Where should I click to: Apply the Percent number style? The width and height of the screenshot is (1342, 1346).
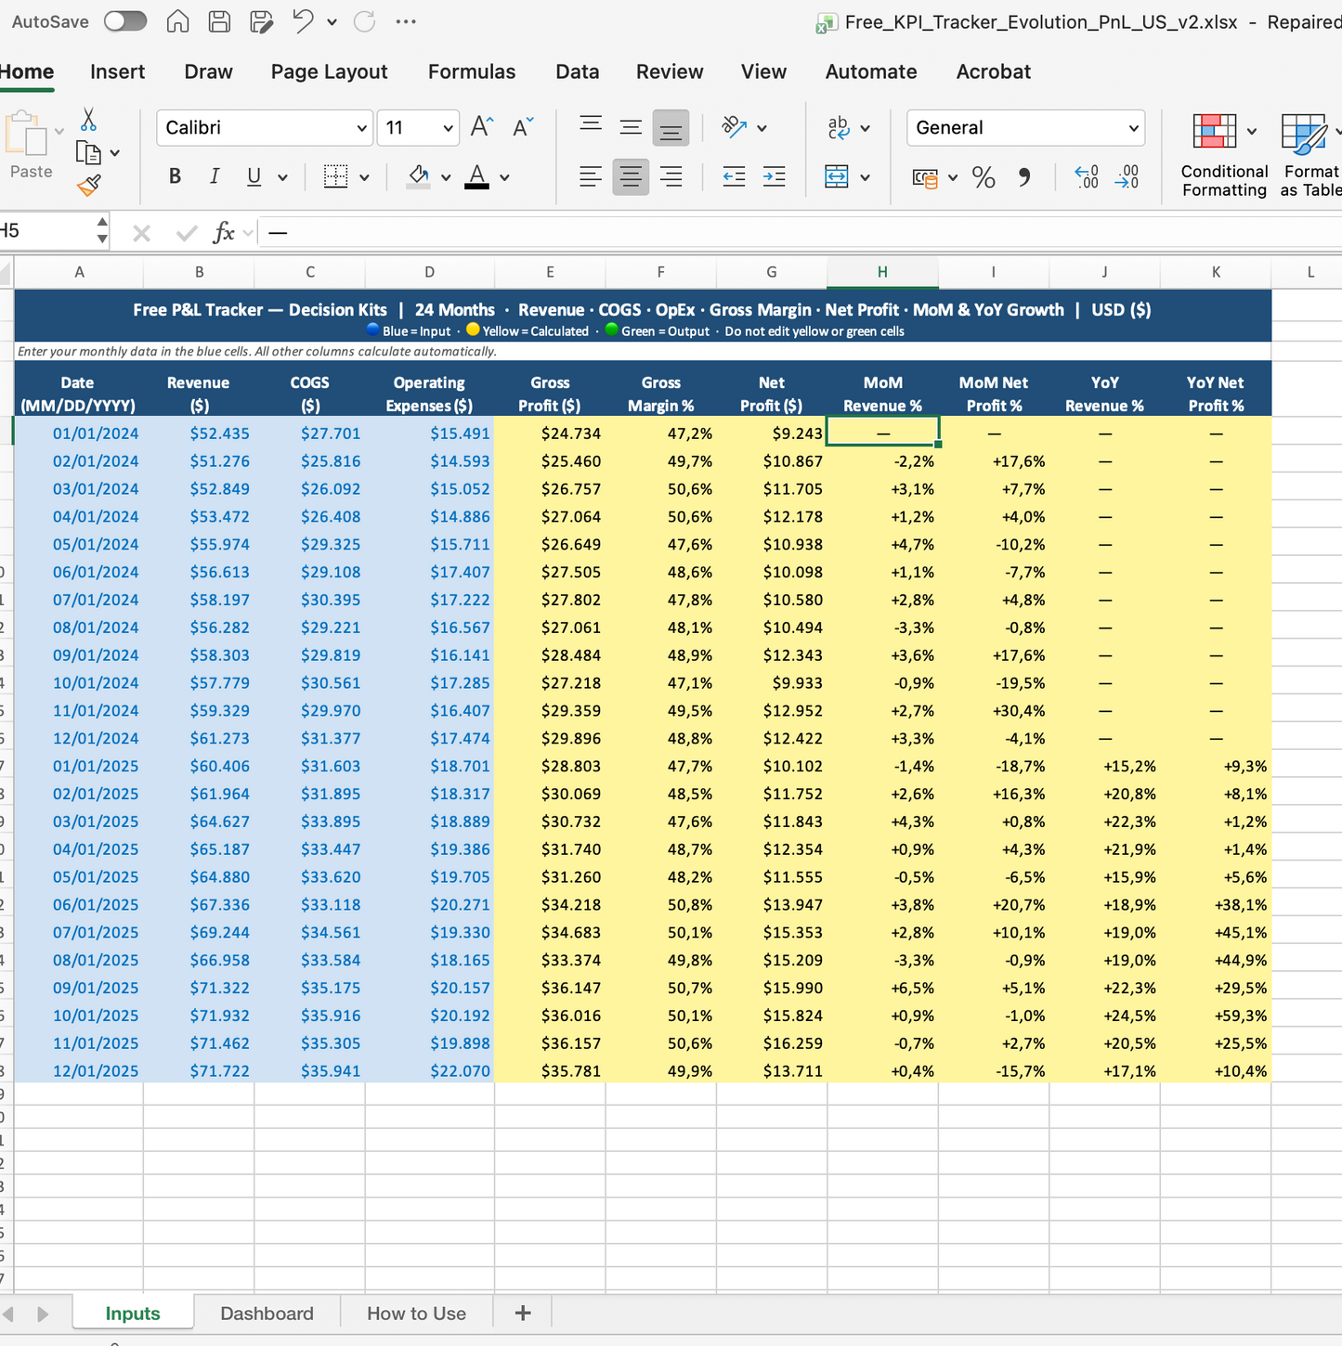984,178
